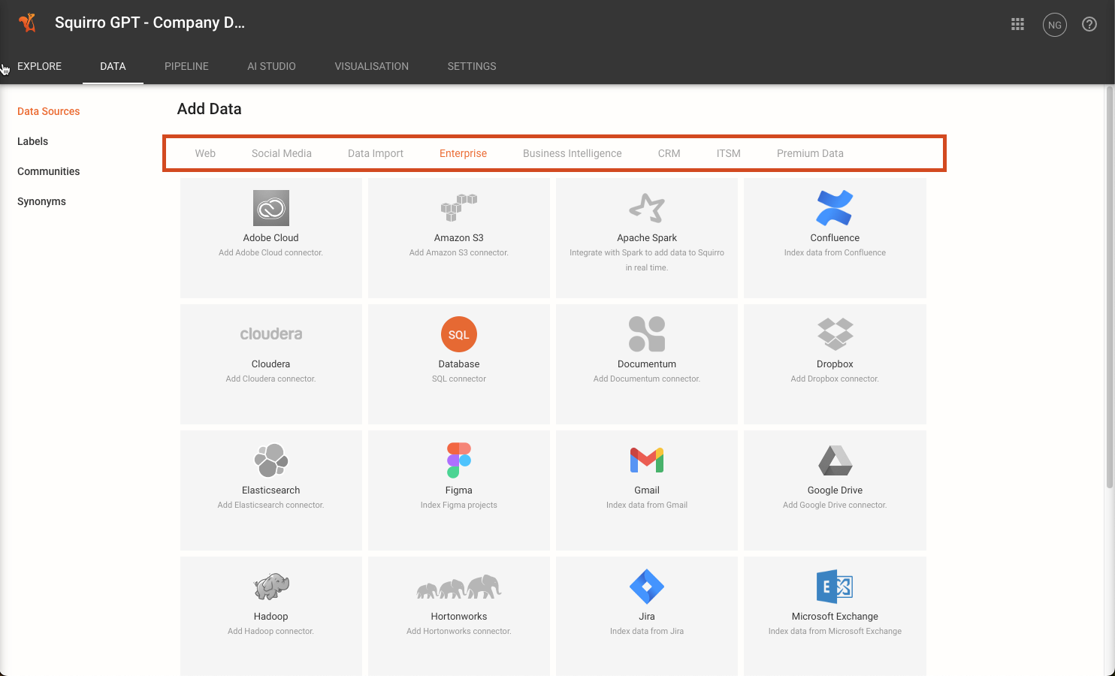Select the Confluence connector icon
The width and height of the screenshot is (1115, 676).
click(x=835, y=208)
